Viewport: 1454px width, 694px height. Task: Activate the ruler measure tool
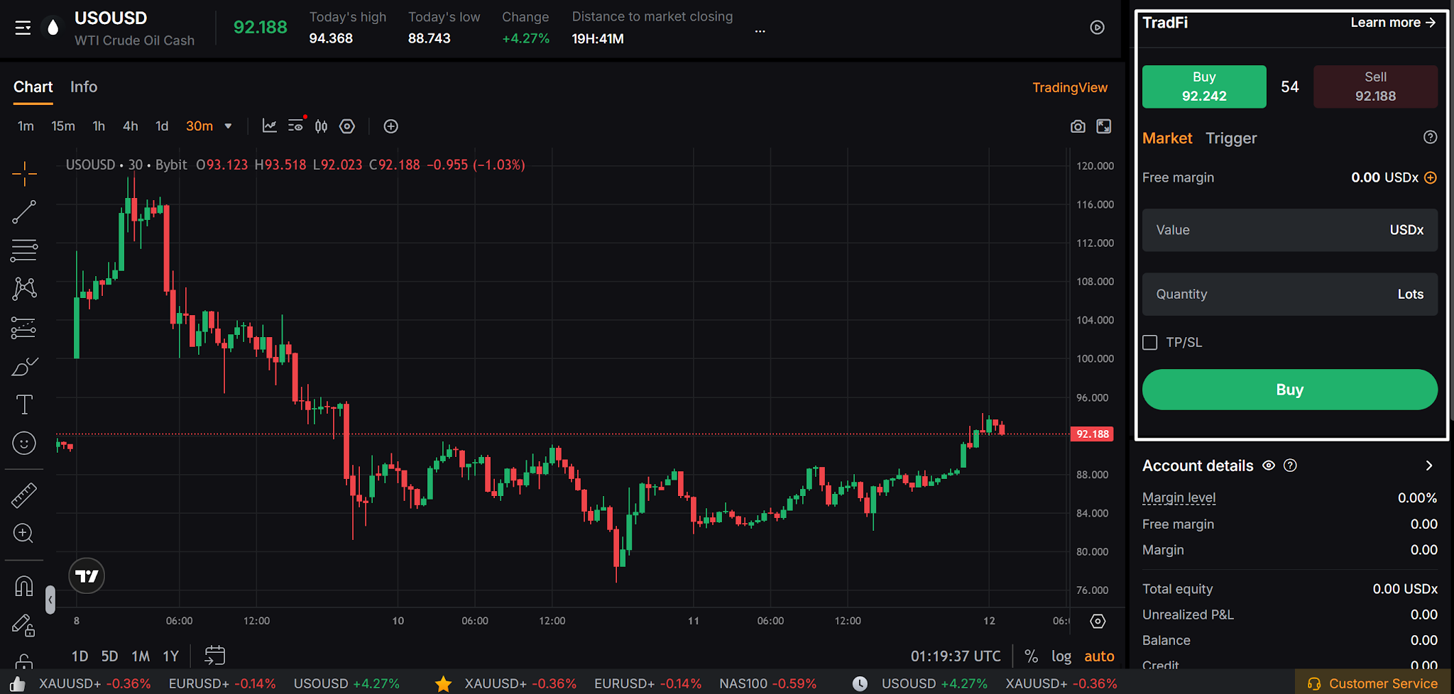(x=24, y=495)
